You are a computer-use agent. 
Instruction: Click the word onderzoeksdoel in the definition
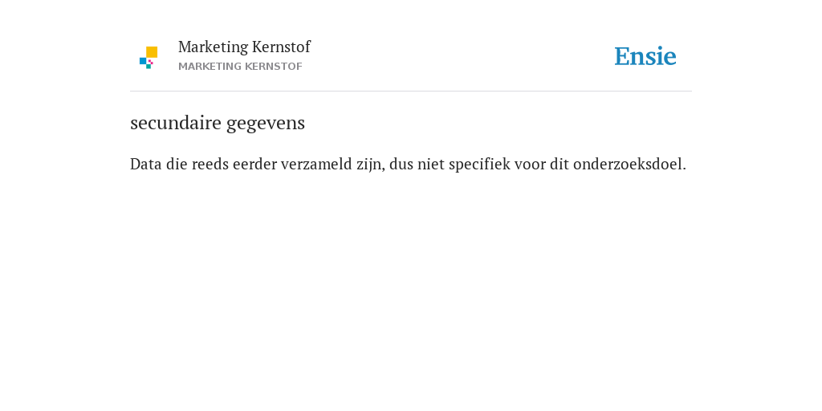629,164
